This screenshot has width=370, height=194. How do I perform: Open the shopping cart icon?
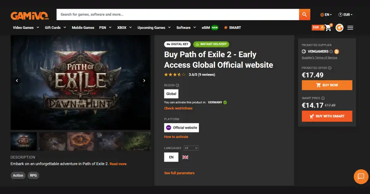328,28
